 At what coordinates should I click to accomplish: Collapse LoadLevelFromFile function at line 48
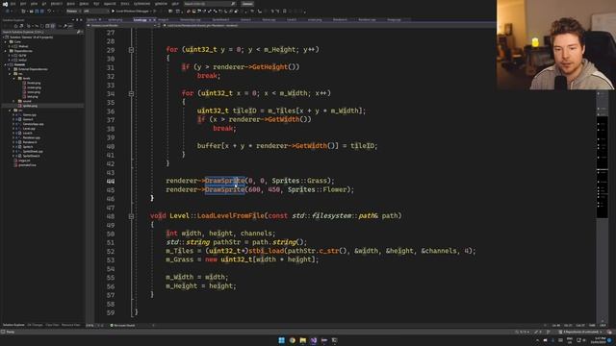pos(131,216)
